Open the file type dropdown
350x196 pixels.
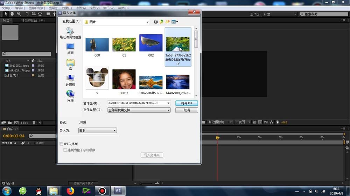tap(139, 110)
